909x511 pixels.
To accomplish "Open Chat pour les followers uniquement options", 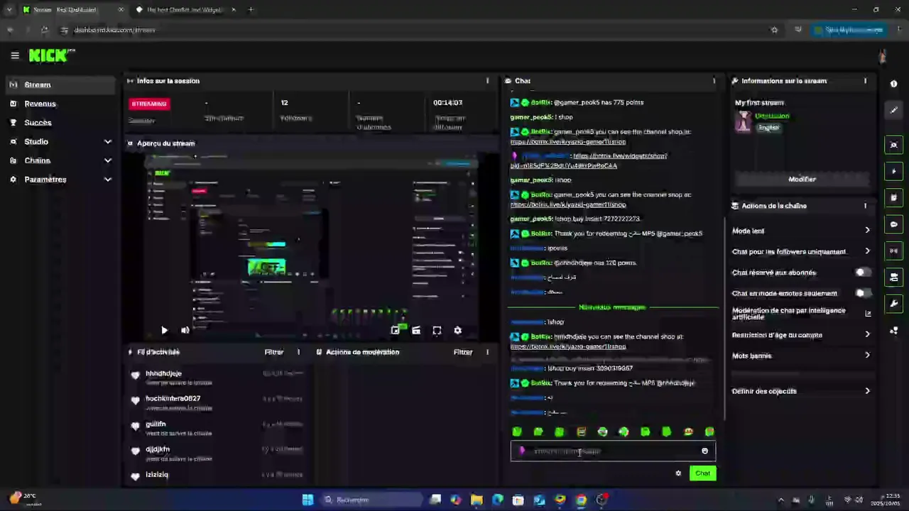I will (867, 251).
